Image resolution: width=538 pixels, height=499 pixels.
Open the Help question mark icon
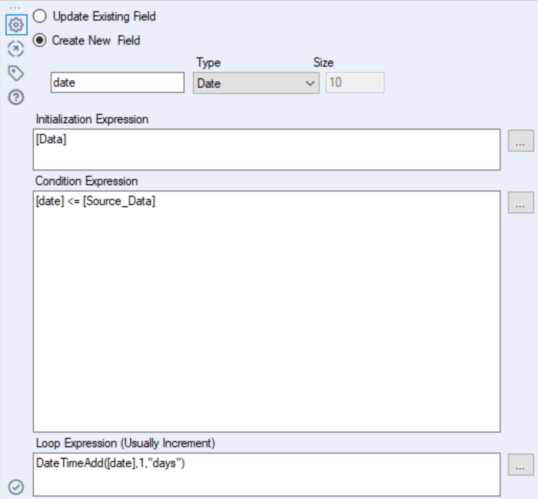click(16, 98)
